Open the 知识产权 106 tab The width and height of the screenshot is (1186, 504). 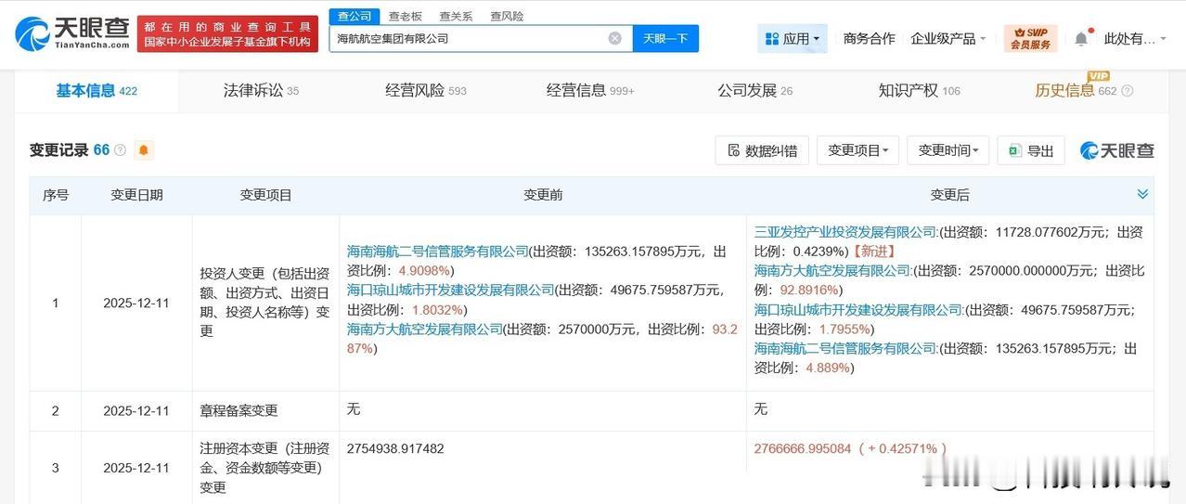pyautogui.click(x=919, y=91)
